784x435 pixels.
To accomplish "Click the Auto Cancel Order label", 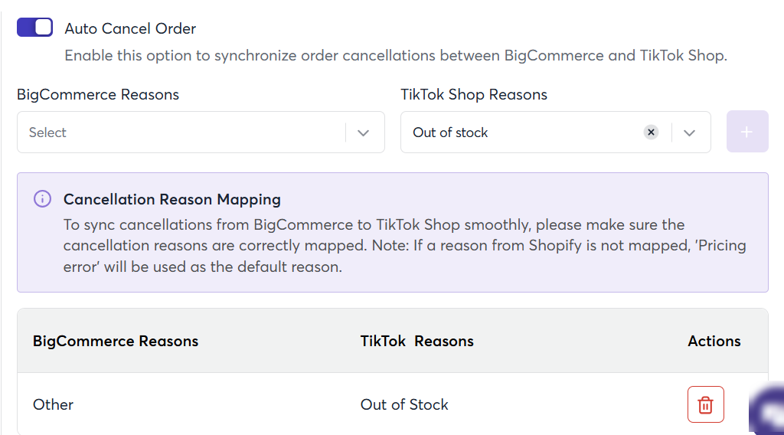I will (x=130, y=28).
